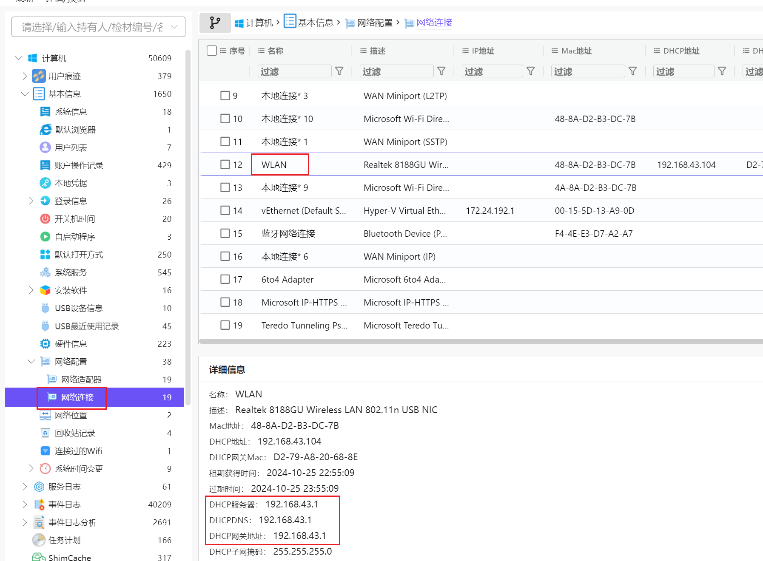This screenshot has height=561, width=763.
Task: Check the checkbox for row 15 蓝牙网络连接
Action: coord(225,233)
